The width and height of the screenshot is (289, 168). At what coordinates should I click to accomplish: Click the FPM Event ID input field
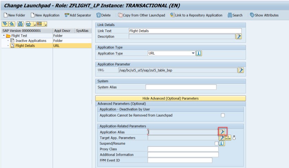[180, 160]
